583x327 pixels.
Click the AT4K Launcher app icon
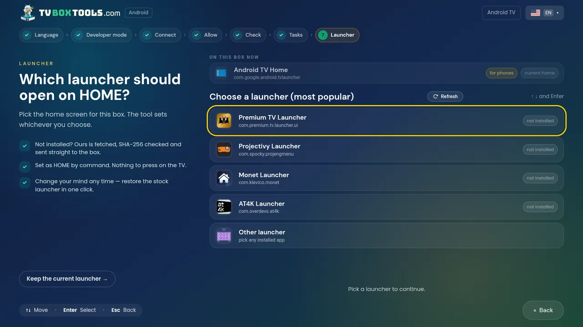[x=224, y=207]
